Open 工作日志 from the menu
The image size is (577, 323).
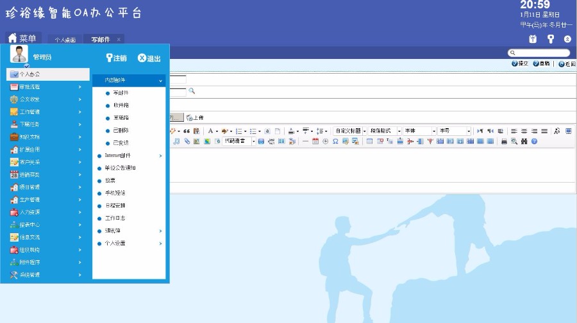click(x=115, y=218)
